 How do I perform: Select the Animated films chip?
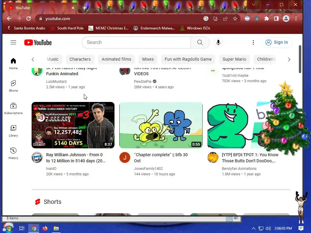point(116,59)
